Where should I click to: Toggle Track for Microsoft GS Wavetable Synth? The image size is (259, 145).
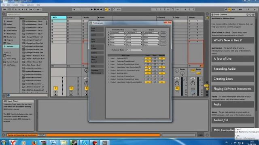147,70
